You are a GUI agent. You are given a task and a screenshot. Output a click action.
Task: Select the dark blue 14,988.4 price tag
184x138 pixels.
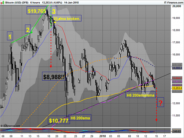click(177, 68)
